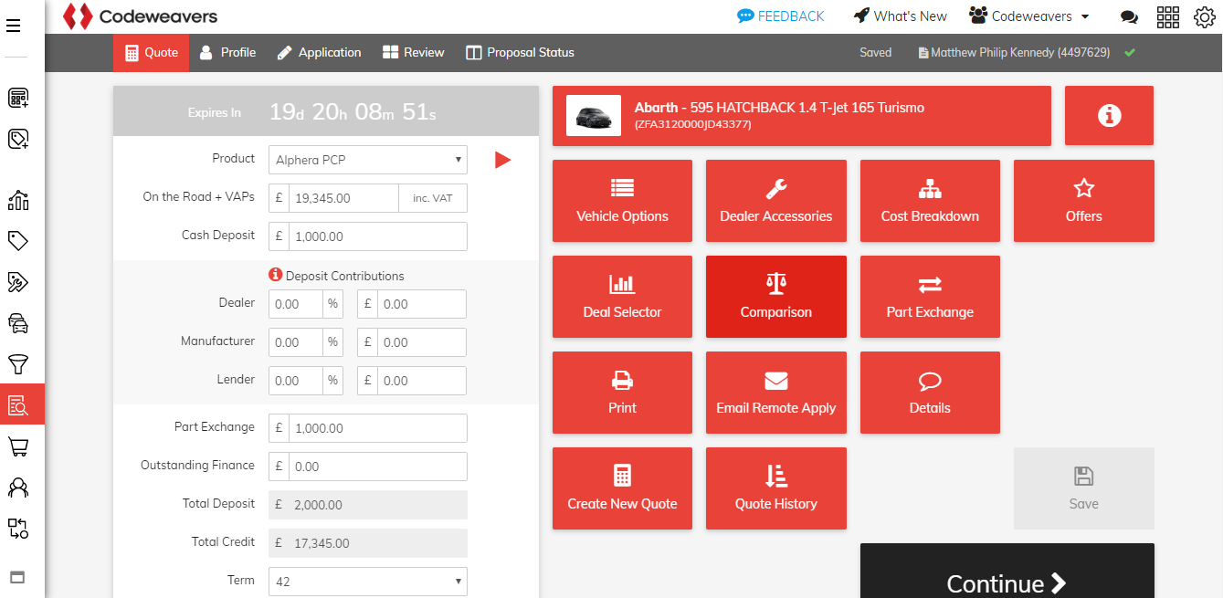Screen dimensions: 1223x598
Task: Click the Manufacturer pound contribution field
Action: coord(422,342)
